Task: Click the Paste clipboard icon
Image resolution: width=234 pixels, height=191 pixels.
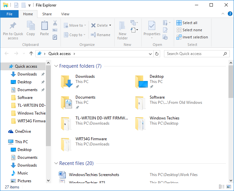Action: point(45,25)
